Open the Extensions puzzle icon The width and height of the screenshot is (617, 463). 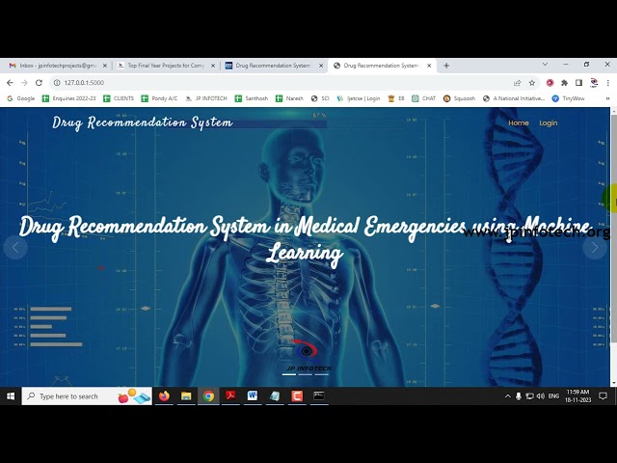click(564, 83)
